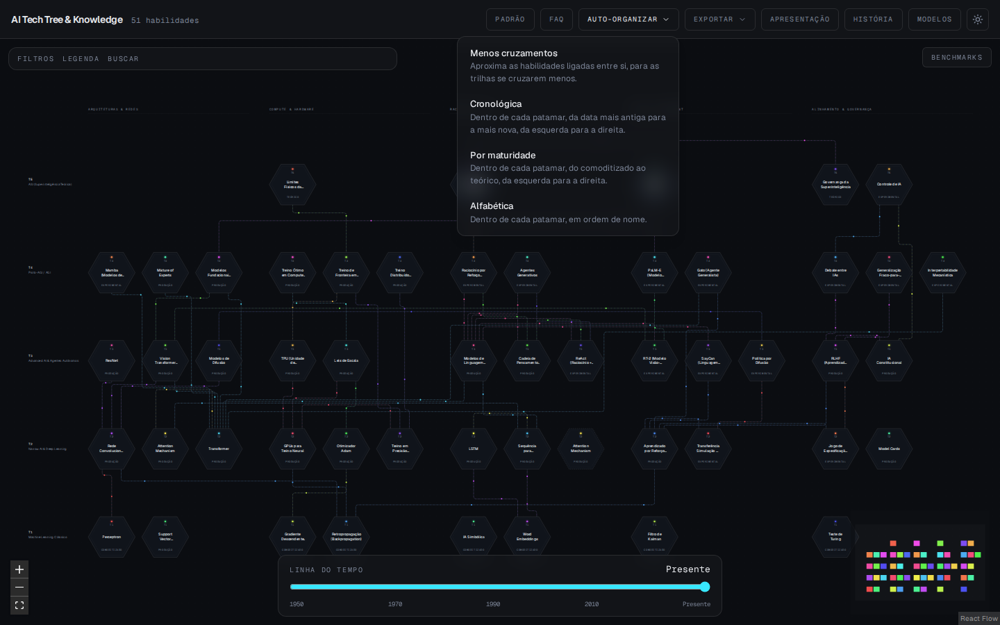Image resolution: width=1000 pixels, height=625 pixels.
Task: Select the Teste de Turing node
Action: click(835, 537)
